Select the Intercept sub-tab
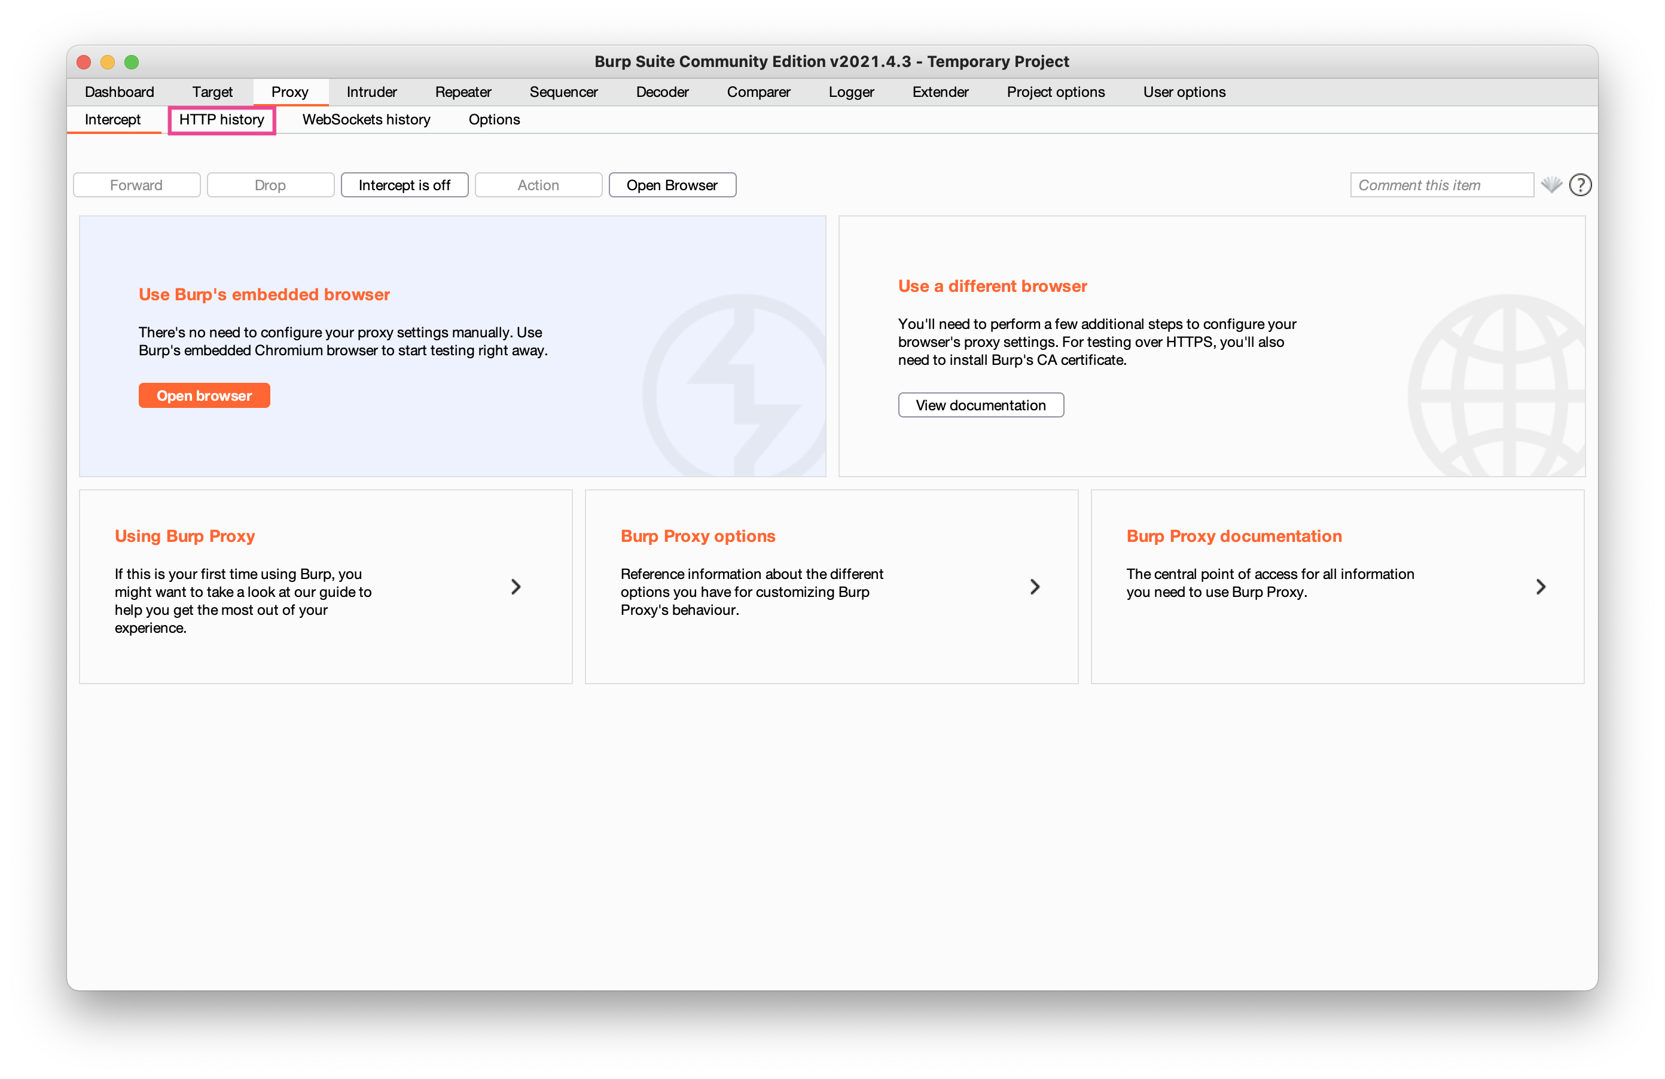Viewport: 1665px width, 1079px height. (x=112, y=119)
